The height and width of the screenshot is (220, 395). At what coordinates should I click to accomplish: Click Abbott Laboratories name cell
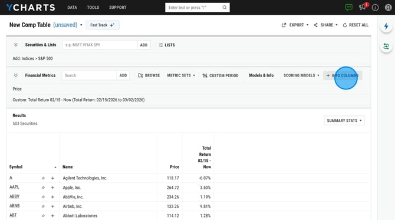coord(80,216)
